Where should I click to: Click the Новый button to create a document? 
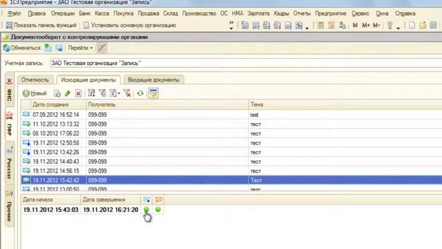(35, 93)
